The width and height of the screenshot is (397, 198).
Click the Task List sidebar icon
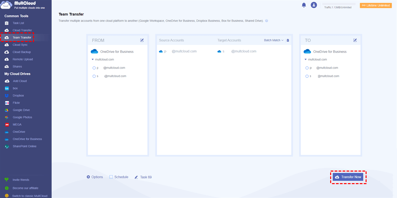point(7,23)
